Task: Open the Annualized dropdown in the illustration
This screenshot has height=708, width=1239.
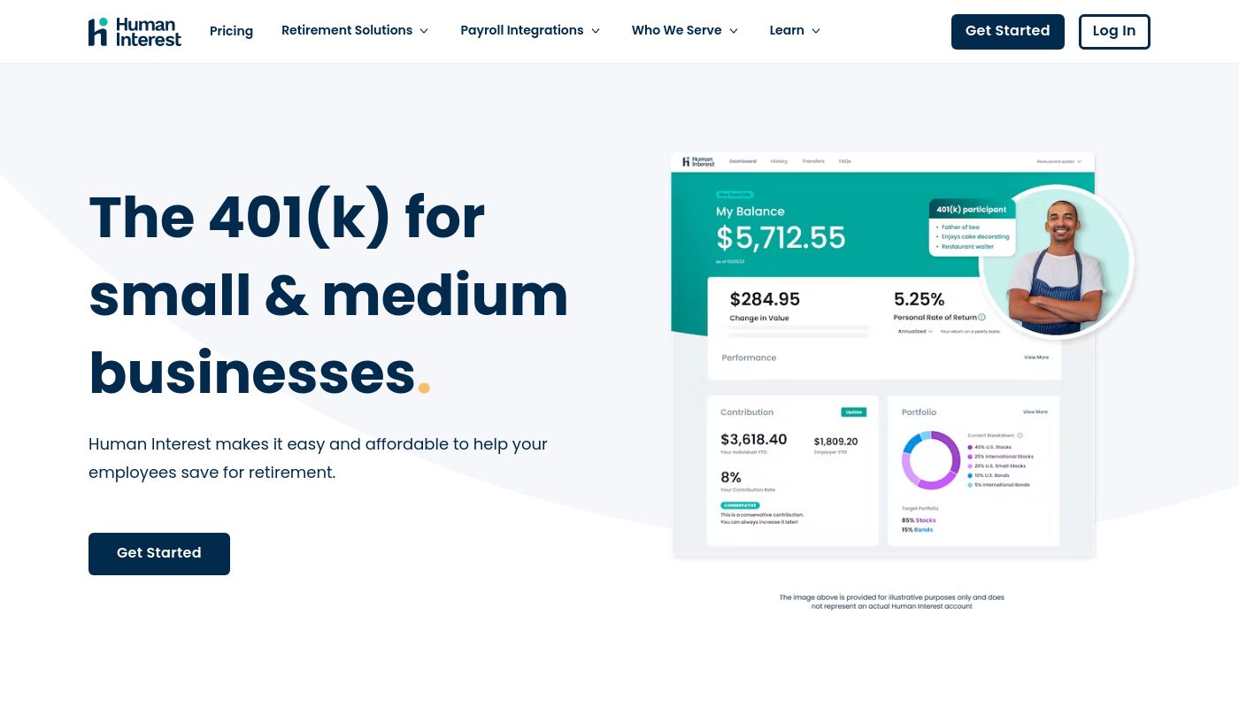Action: pos(915,331)
